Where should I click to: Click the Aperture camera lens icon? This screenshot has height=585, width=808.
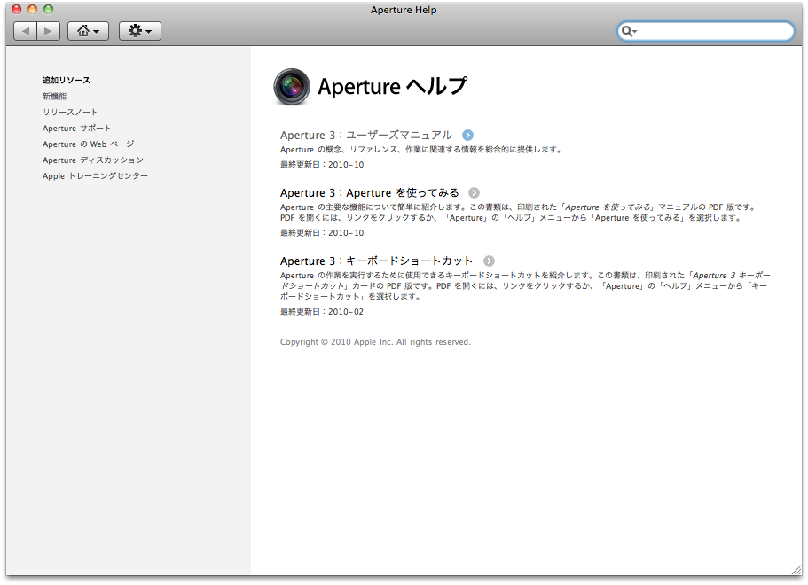pyautogui.click(x=292, y=87)
